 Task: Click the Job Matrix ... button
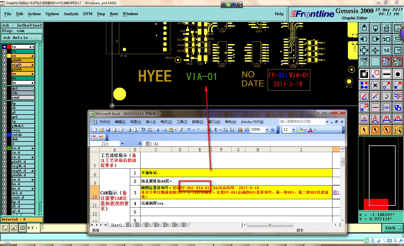(x=22, y=38)
